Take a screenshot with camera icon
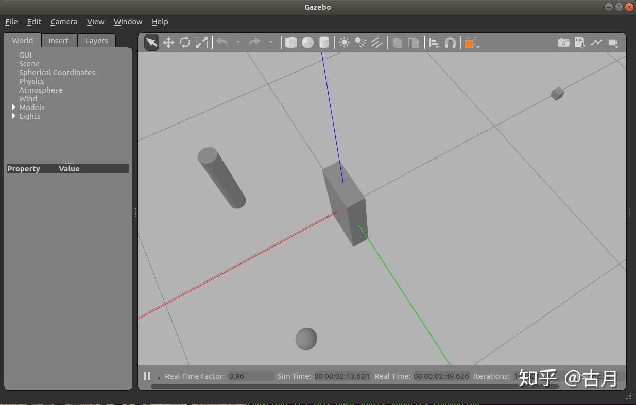Viewport: 636px width, 405px height. click(x=563, y=43)
